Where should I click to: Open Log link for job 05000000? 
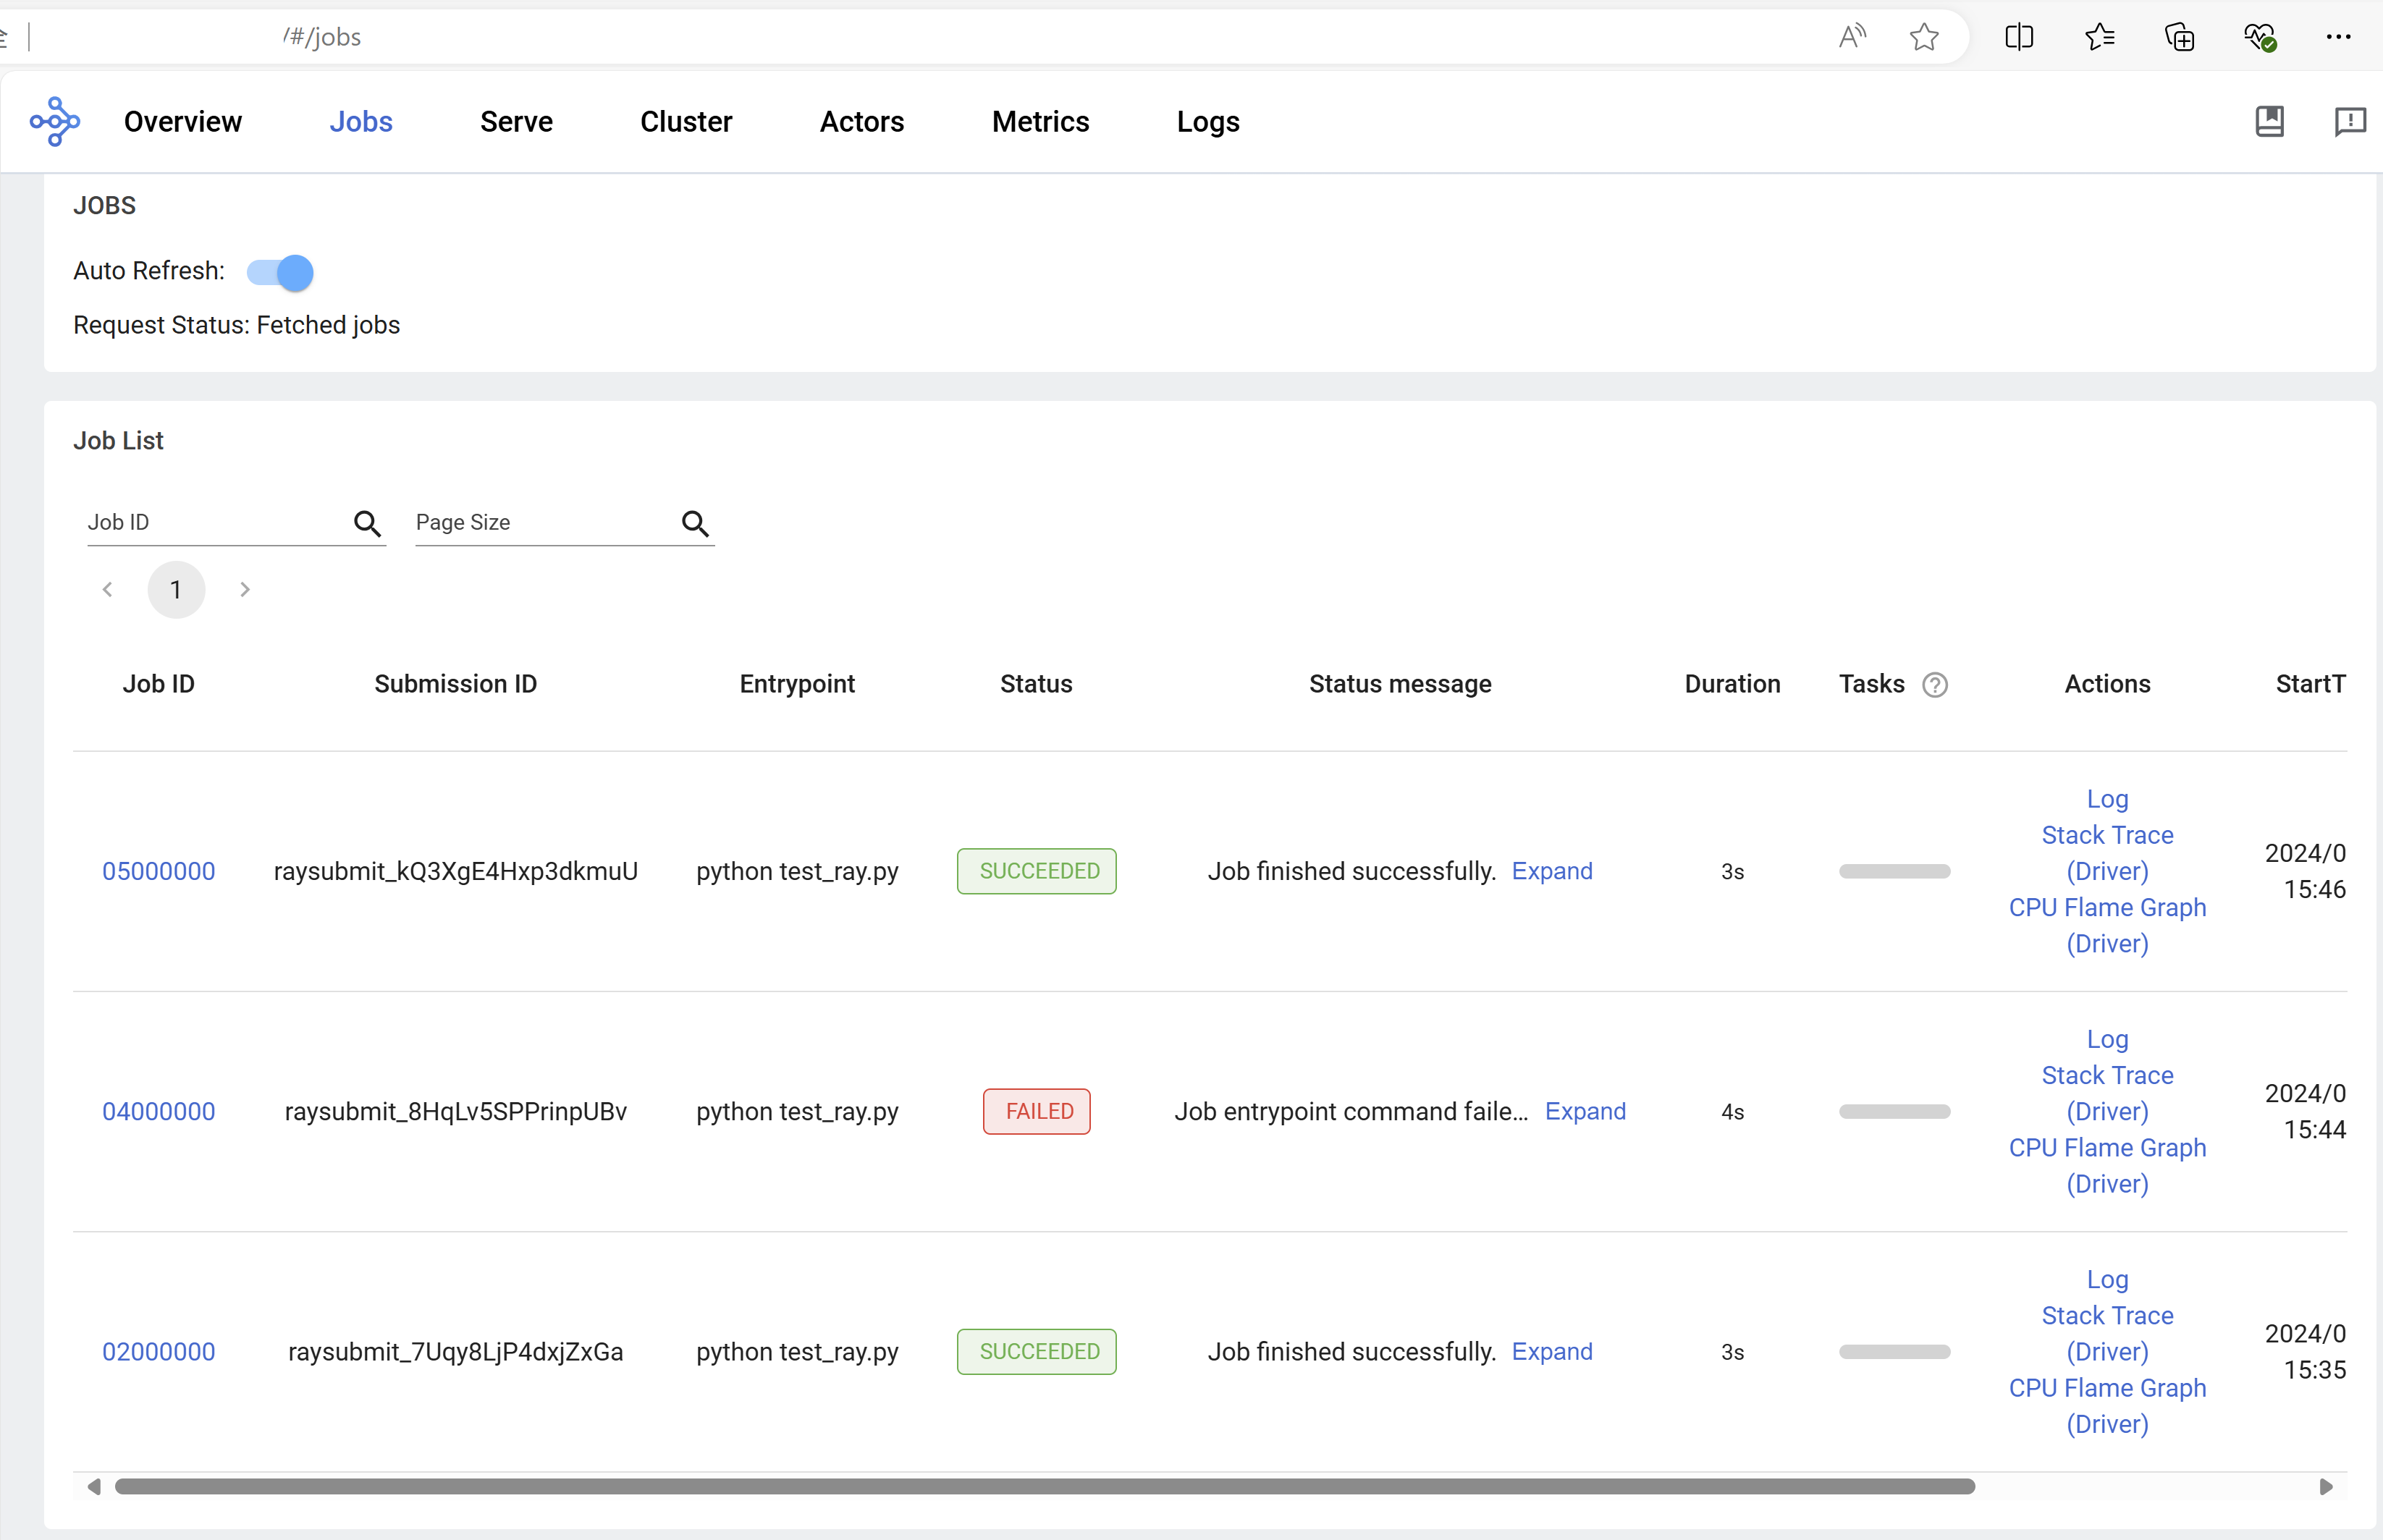tap(2106, 799)
